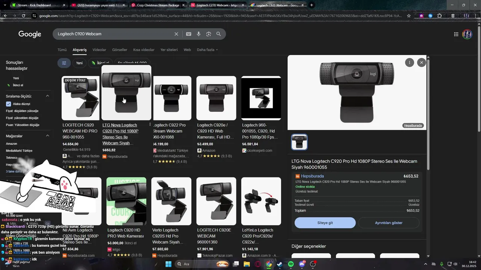Click the browser address bar URL
The image size is (481, 270).
220,16
